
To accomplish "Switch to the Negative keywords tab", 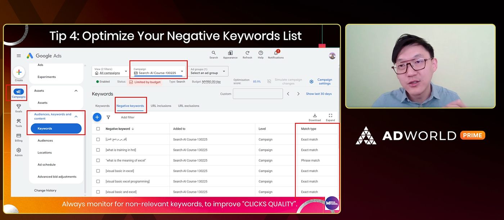I will pyautogui.click(x=130, y=106).
